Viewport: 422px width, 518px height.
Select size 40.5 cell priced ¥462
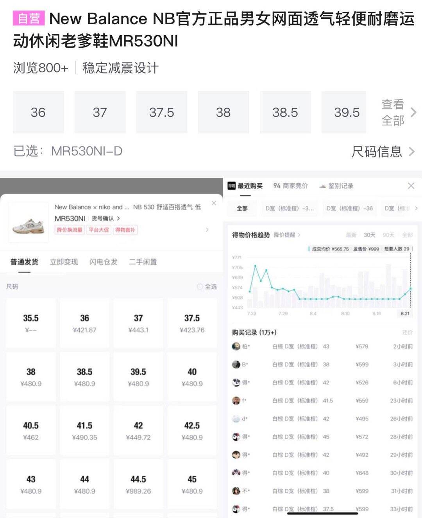(31, 430)
